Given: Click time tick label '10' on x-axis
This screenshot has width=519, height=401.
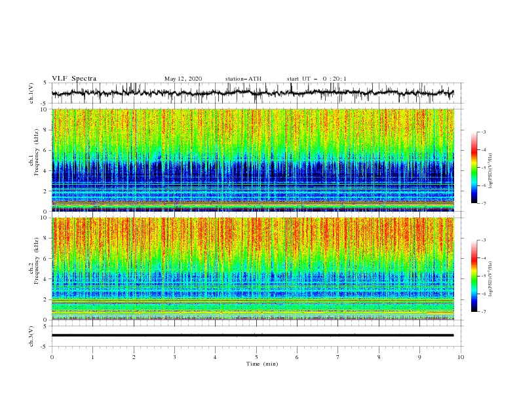Looking at the screenshot, I should 461,357.
